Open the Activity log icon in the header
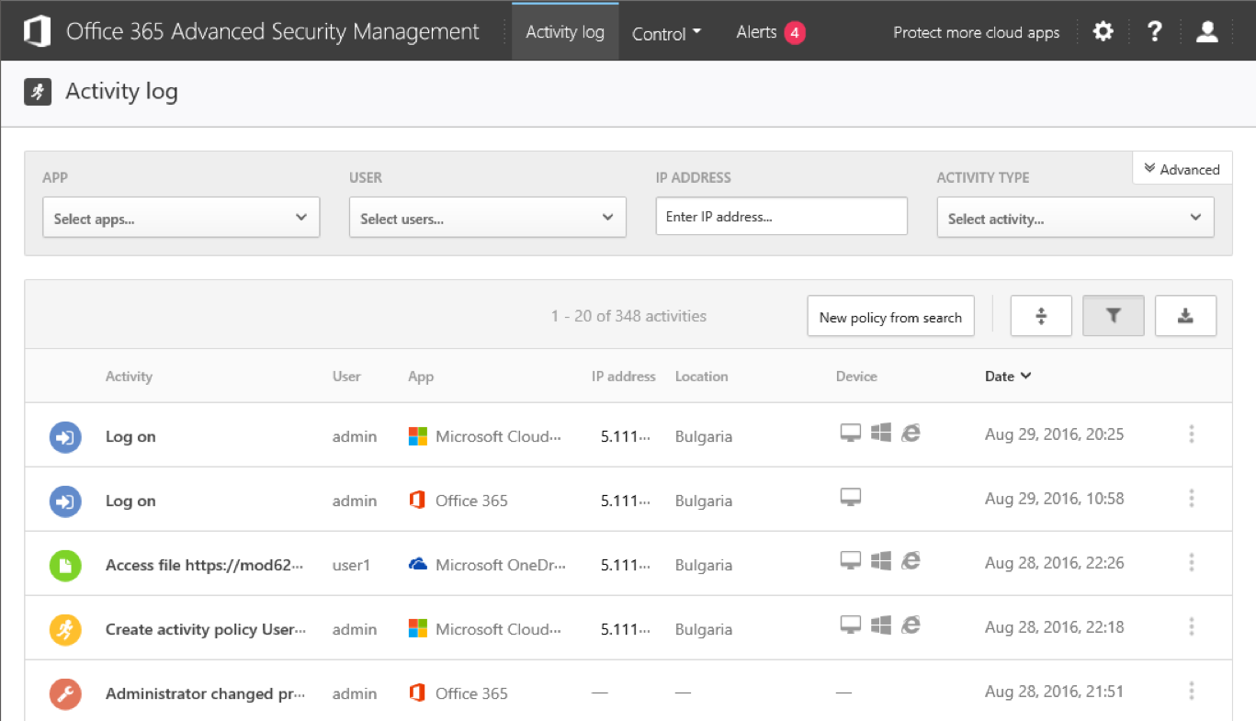Screen dimensions: 1256x721 coord(37,91)
